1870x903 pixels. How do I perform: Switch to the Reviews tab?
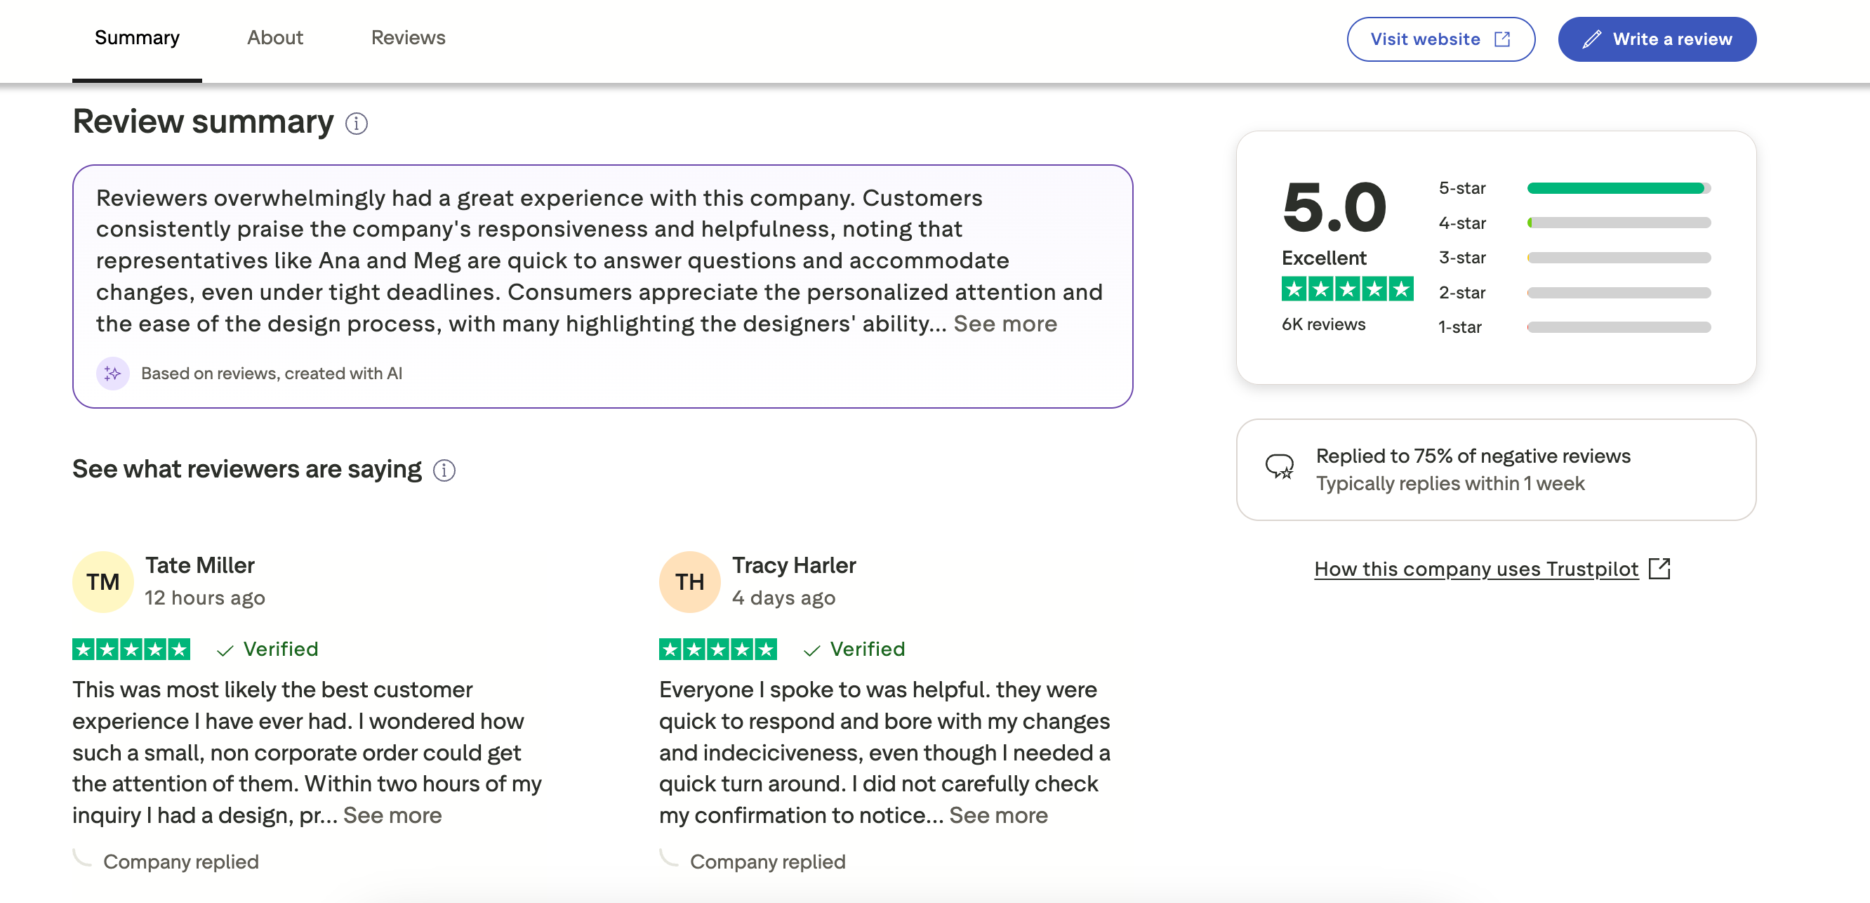coord(408,38)
